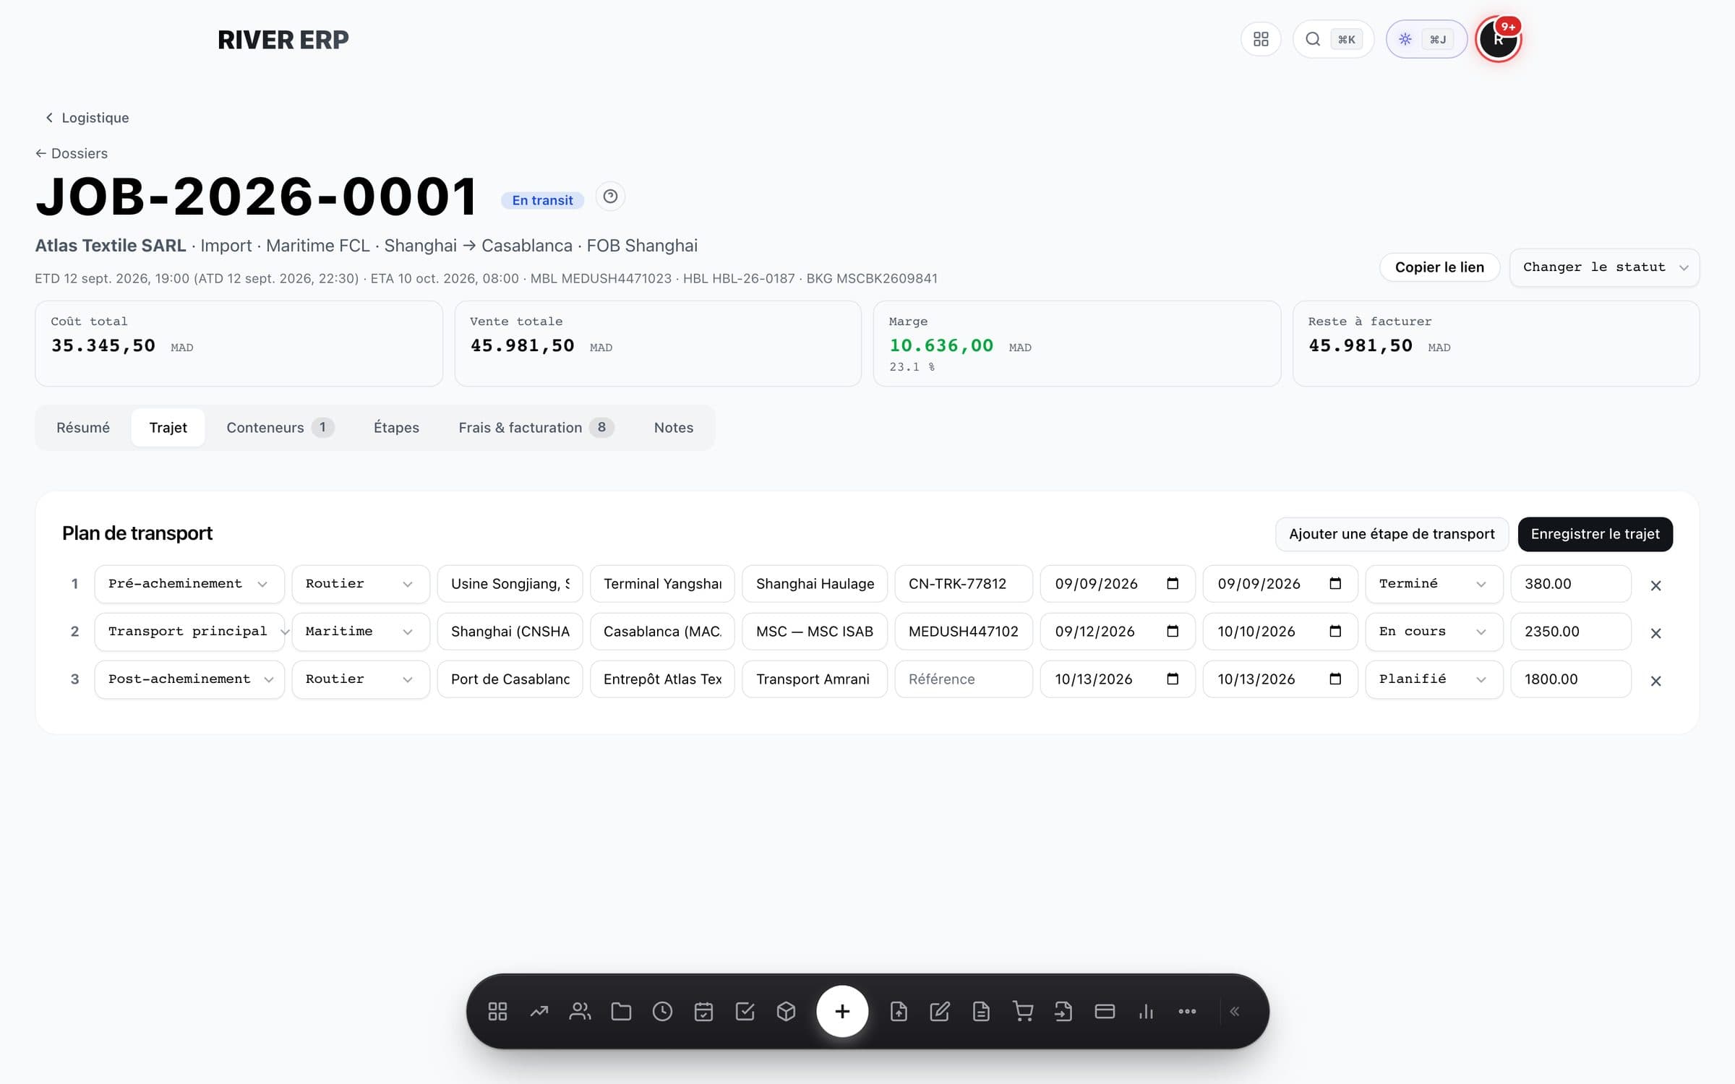Viewport: 1735px width, 1084px height.
Task: Click the white plus create button
Action: (x=842, y=1011)
